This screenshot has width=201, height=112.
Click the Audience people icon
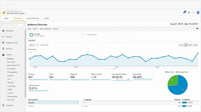(3, 55)
